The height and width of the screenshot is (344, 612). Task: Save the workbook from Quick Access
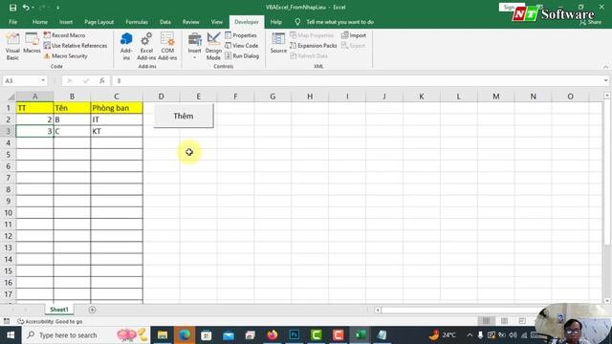[12, 8]
